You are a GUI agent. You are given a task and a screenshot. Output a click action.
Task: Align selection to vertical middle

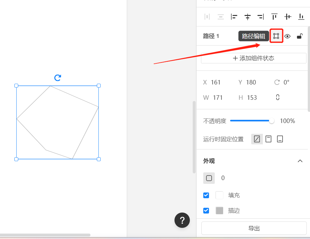(288, 17)
